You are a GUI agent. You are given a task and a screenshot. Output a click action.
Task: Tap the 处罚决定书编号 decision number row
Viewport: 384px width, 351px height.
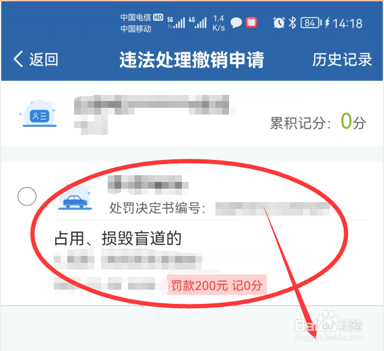click(x=219, y=208)
